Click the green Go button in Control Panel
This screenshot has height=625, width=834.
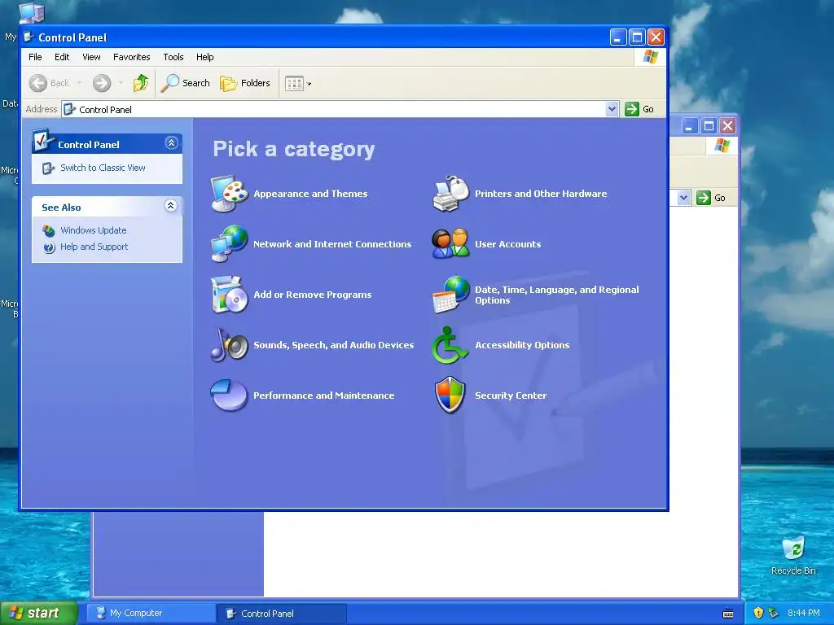coord(639,109)
